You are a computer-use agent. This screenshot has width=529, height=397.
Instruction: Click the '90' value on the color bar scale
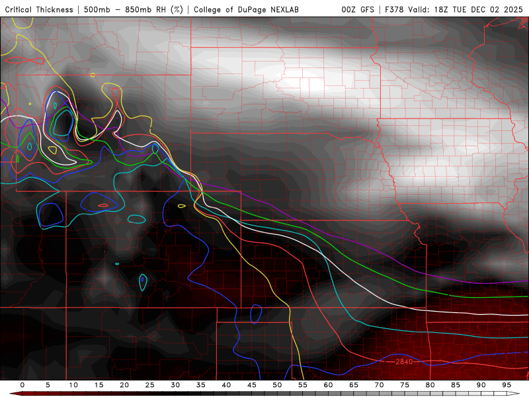tap(481, 385)
